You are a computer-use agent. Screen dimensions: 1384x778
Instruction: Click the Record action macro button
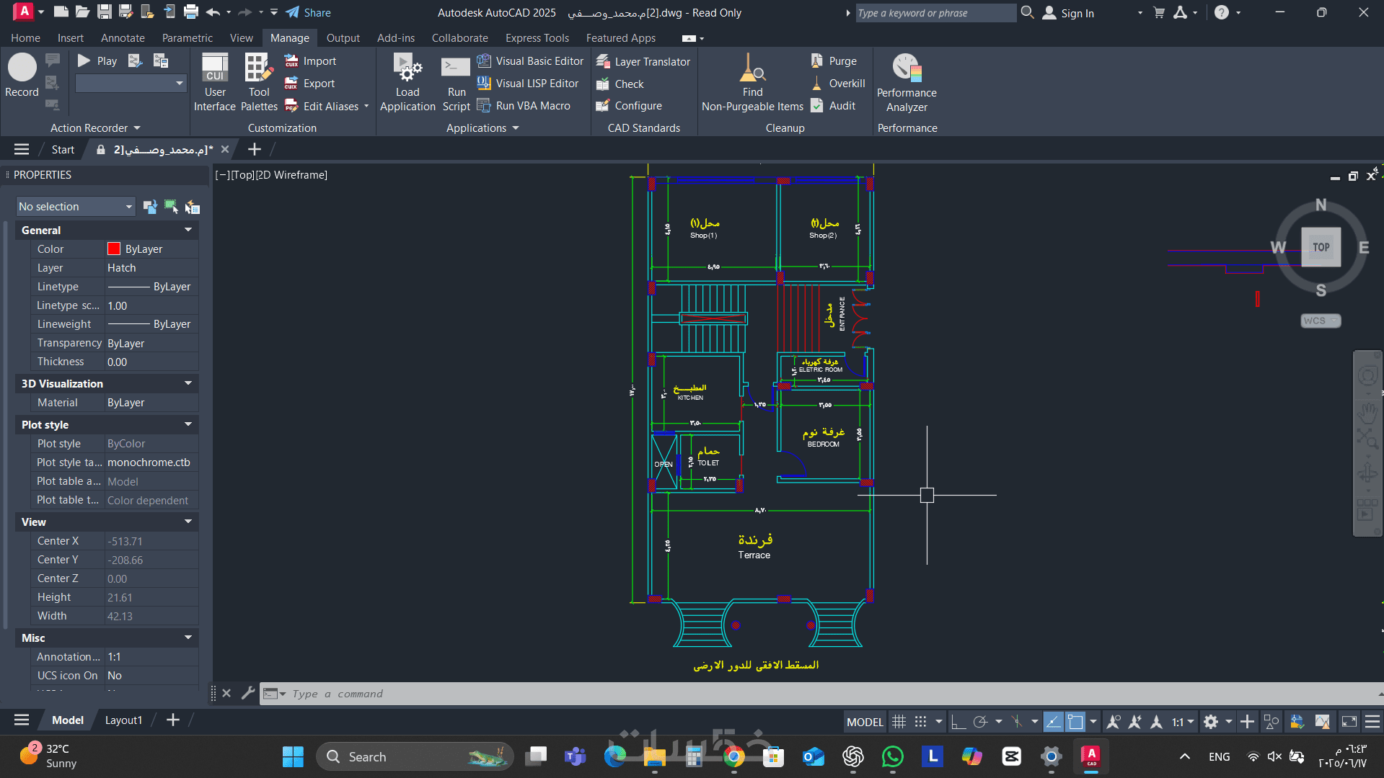click(x=22, y=75)
